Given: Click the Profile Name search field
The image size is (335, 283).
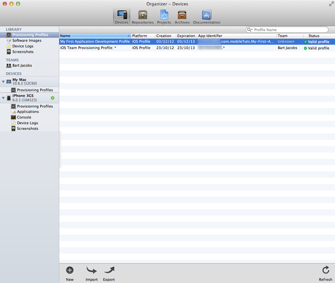Looking at the screenshot, I should tap(287, 30).
